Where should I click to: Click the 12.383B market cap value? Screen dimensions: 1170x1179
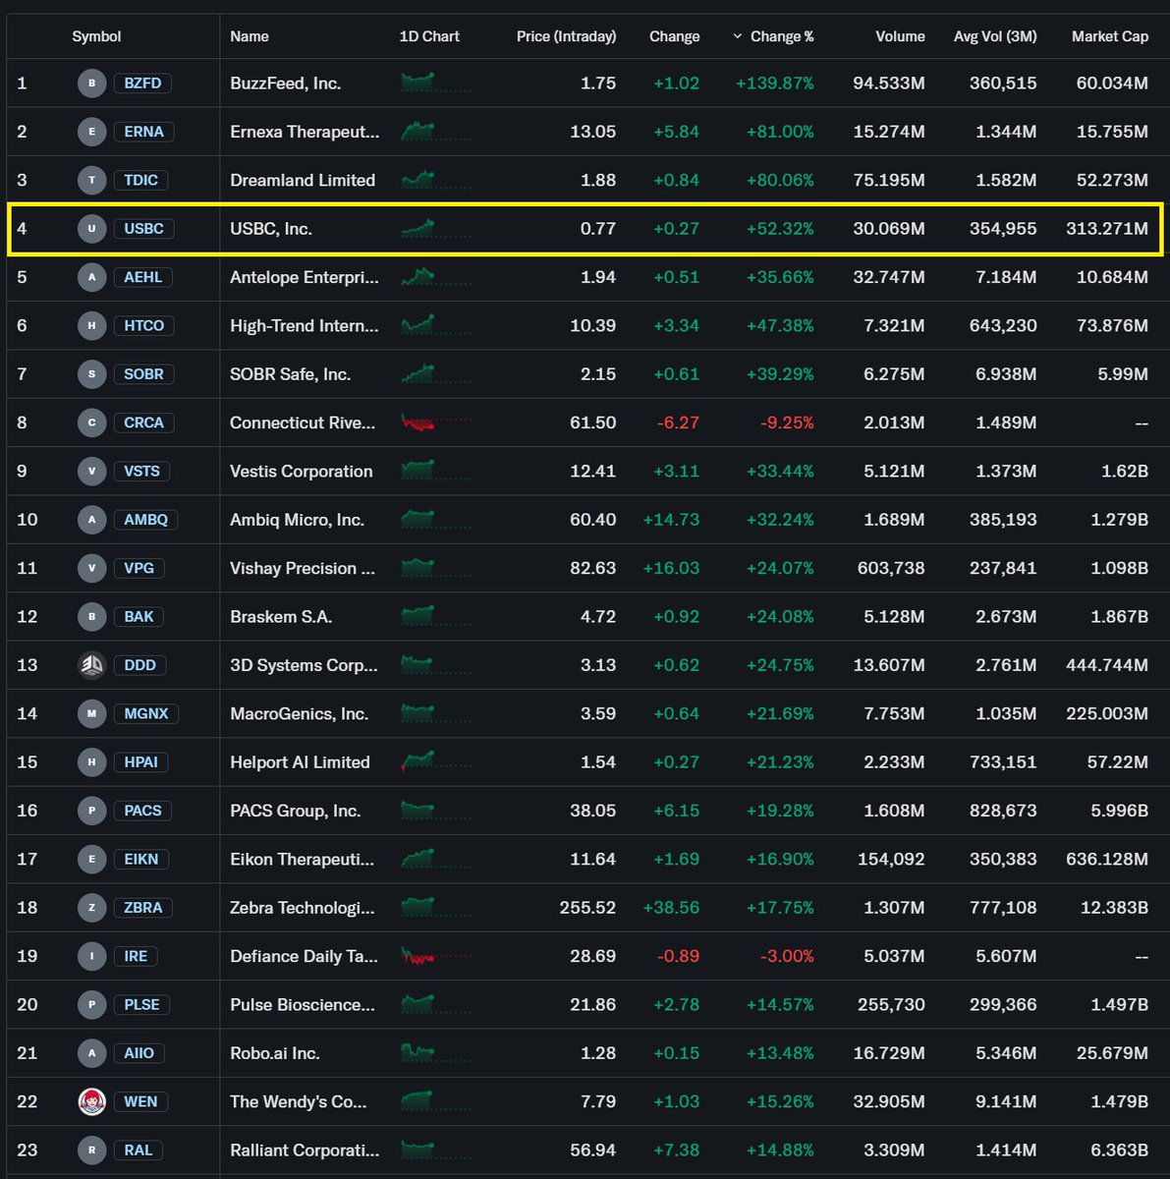point(1114,908)
